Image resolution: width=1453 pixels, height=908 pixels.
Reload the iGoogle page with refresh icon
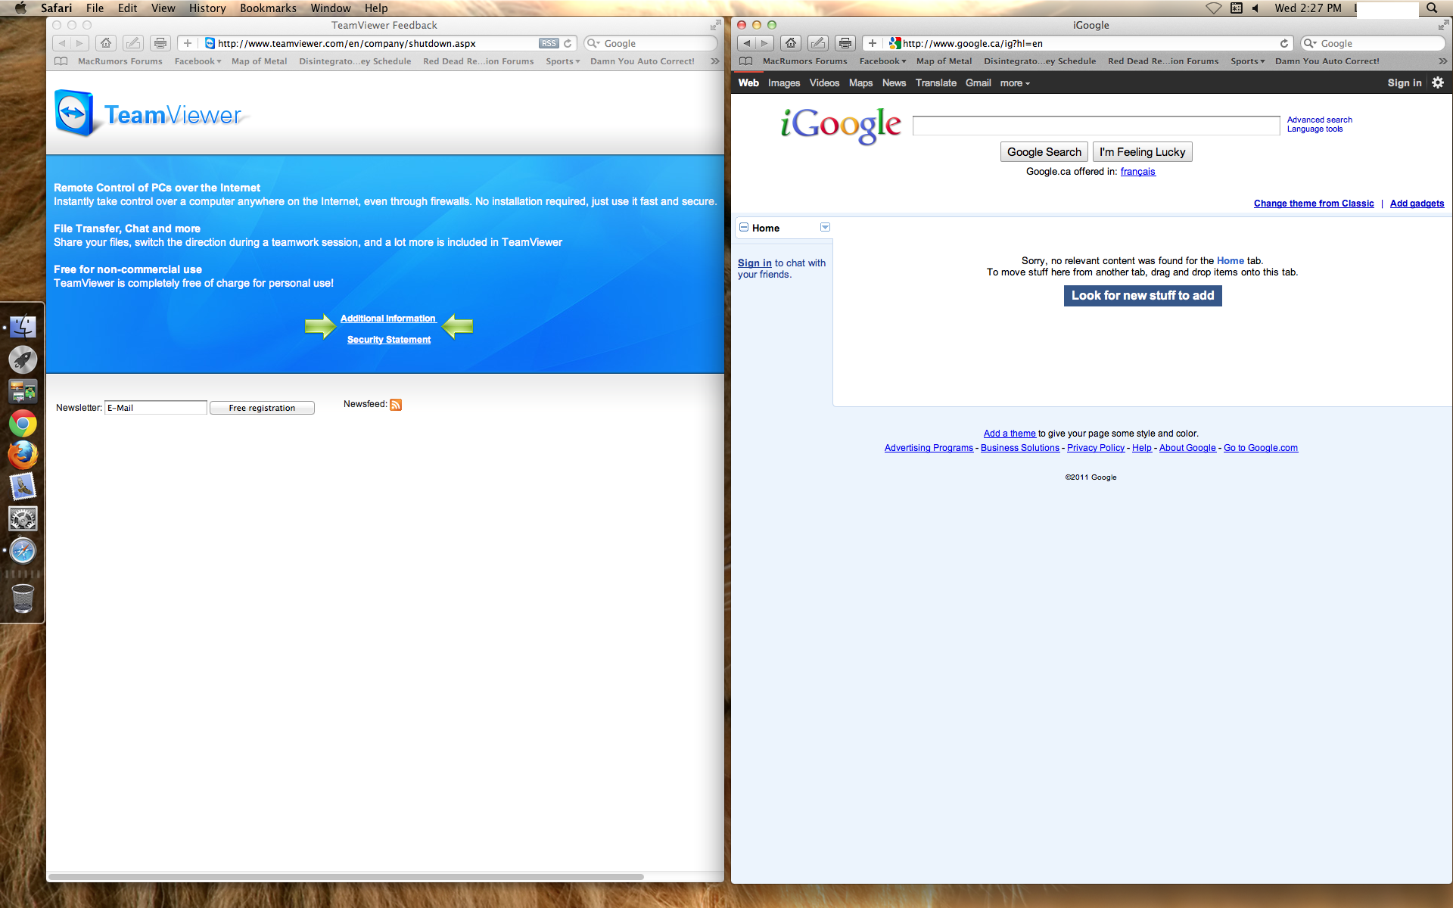(x=1284, y=43)
